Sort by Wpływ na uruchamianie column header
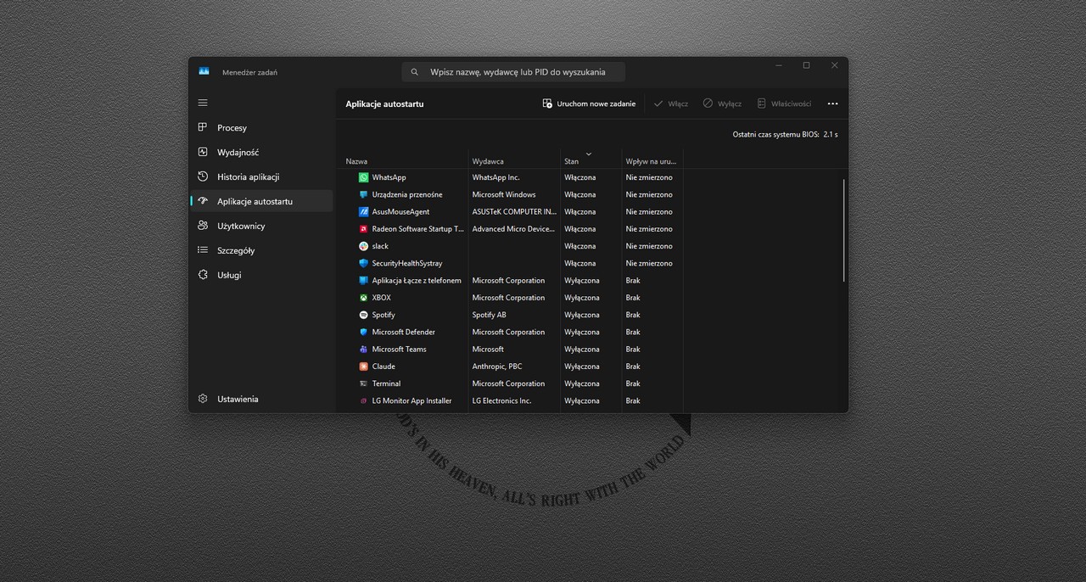Image resolution: width=1086 pixels, height=582 pixels. point(652,160)
